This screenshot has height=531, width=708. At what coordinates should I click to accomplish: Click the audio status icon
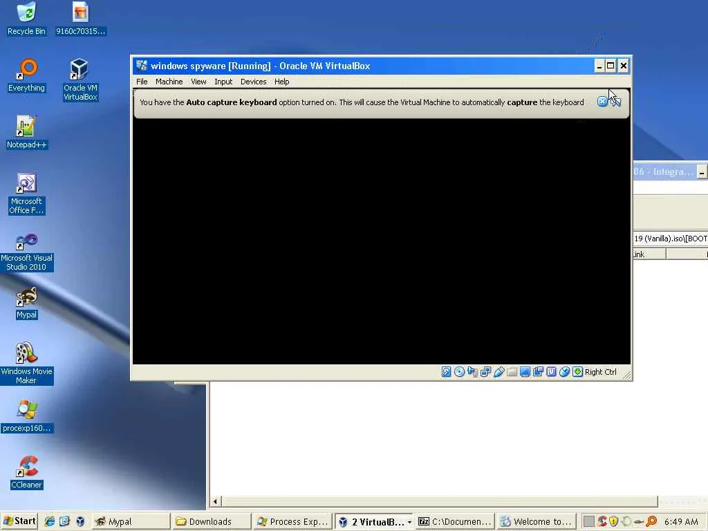tap(472, 371)
